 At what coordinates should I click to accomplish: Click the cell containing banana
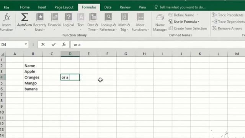(x=33, y=89)
